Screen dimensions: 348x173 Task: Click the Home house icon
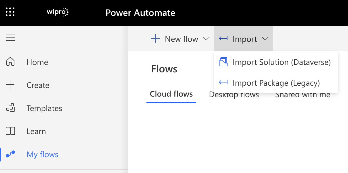point(10,62)
